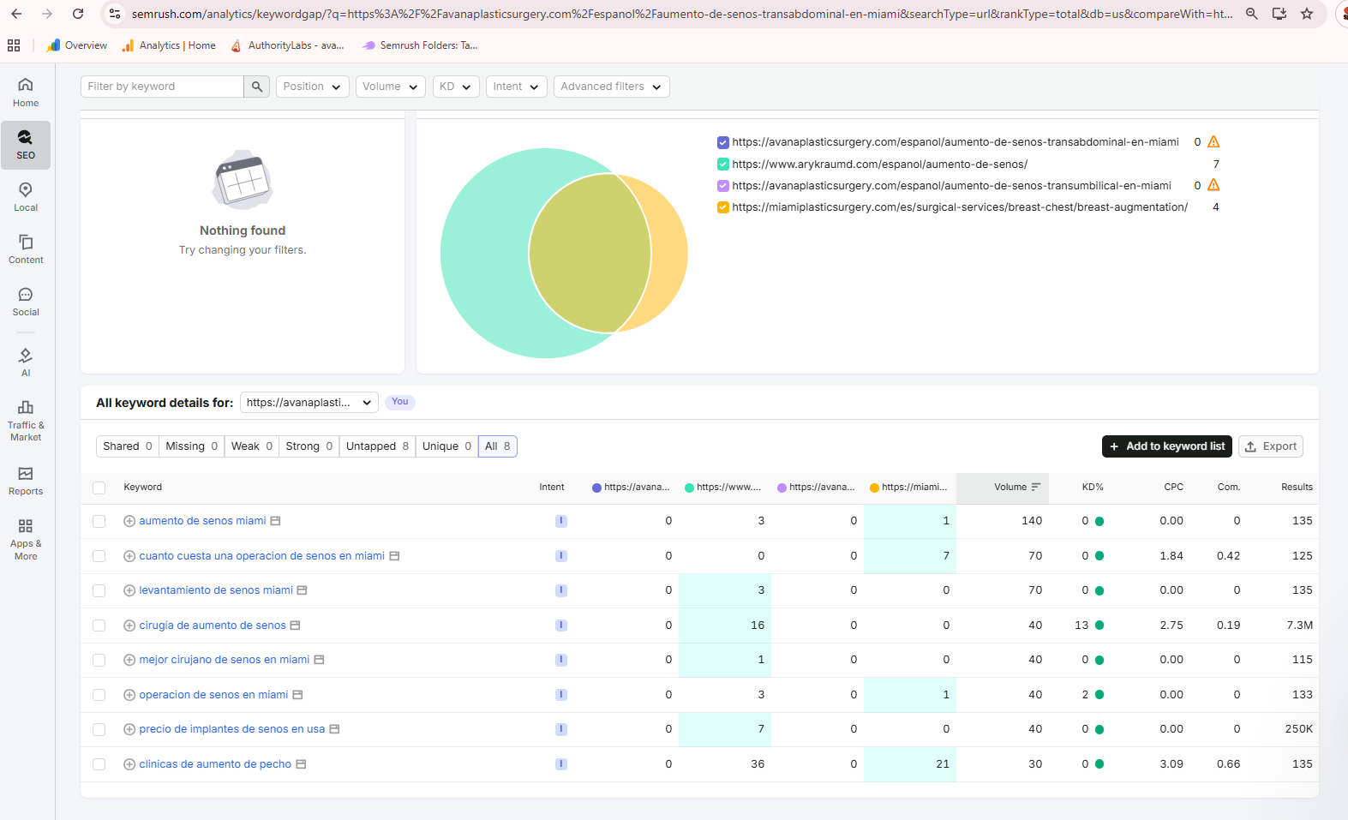The height and width of the screenshot is (820, 1348).
Task: Check 'precio de implantes de senos en usa' row
Action: point(99,729)
